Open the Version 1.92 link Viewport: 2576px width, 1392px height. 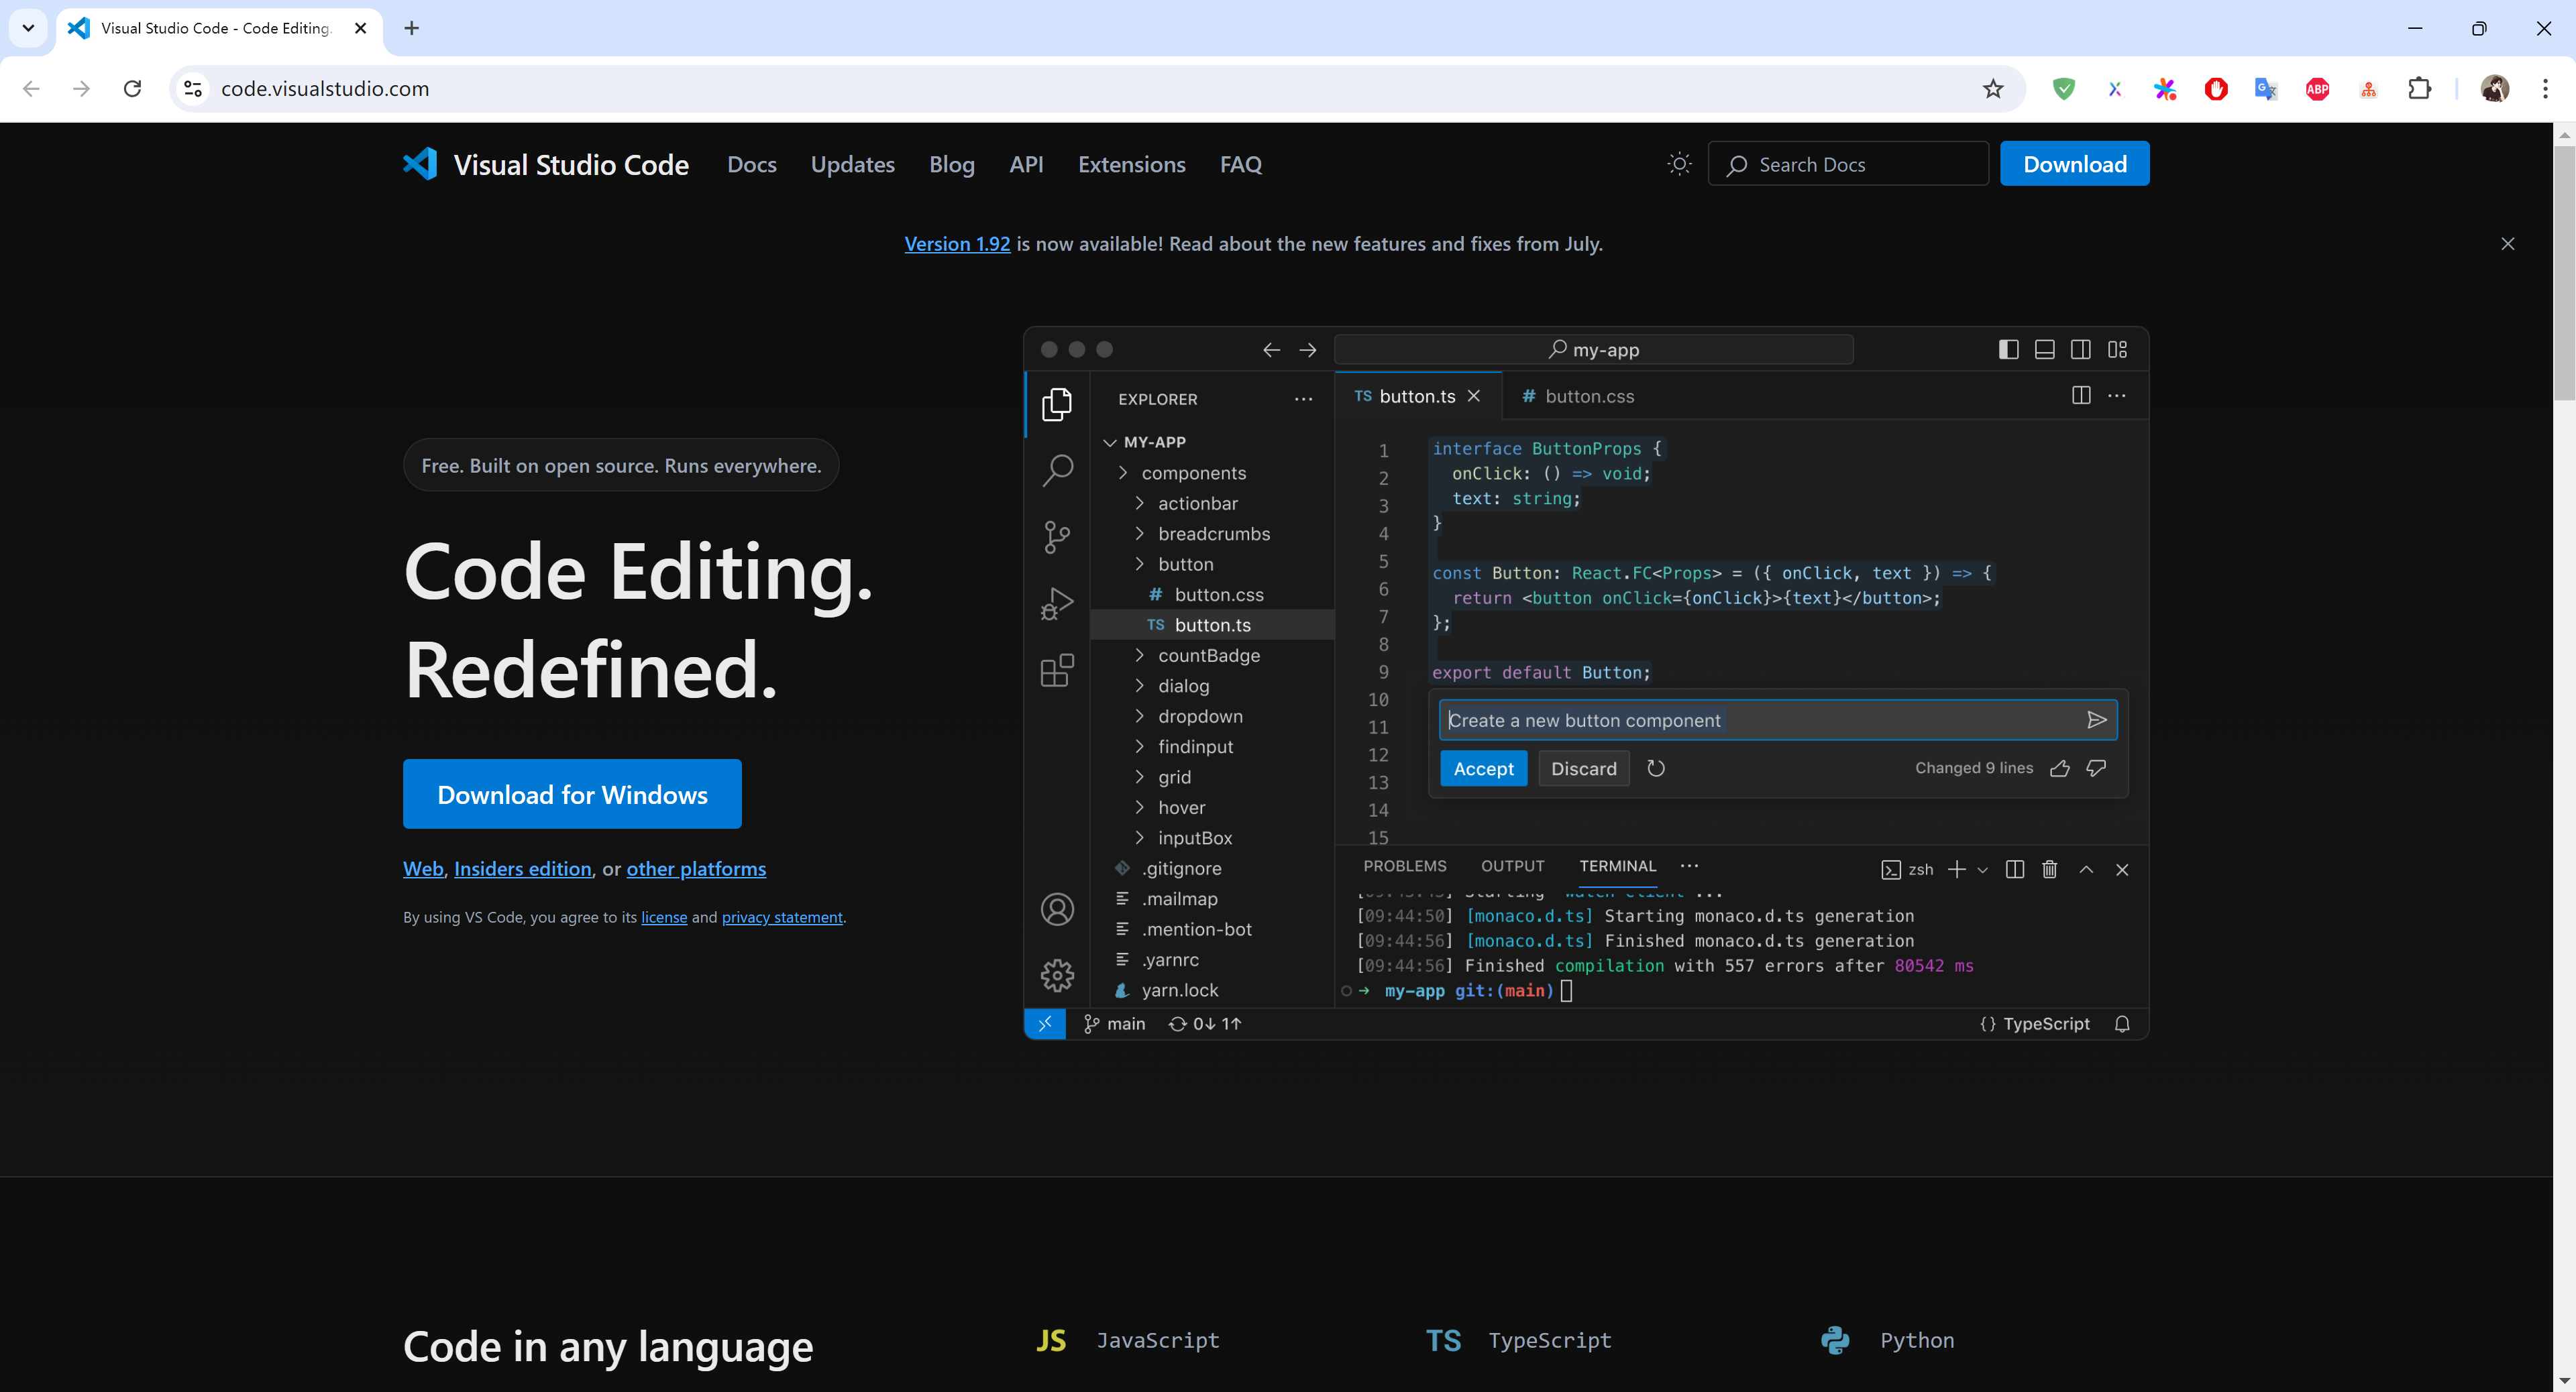(x=957, y=244)
